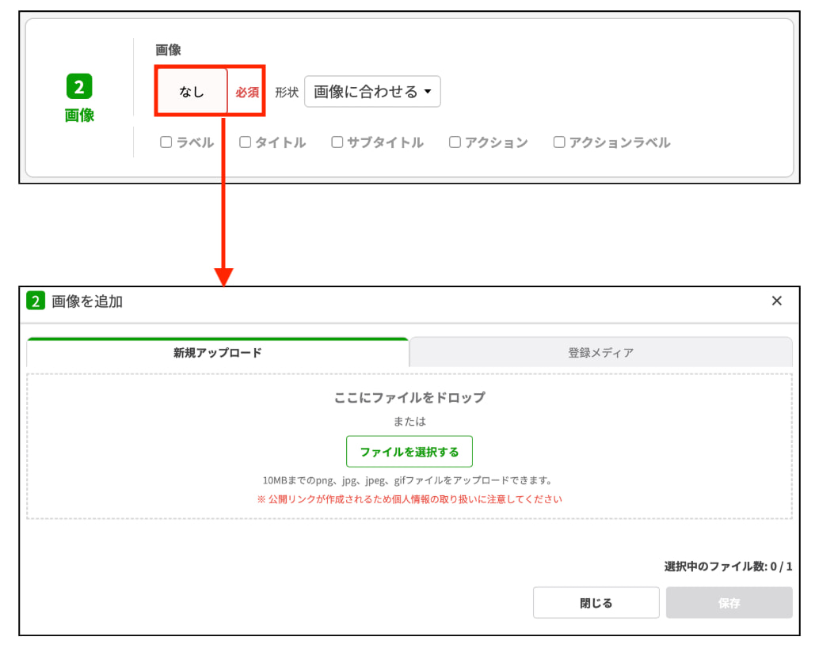This screenshot has height=648, width=815.
Task: Check the タイトル option
Action: tap(246, 142)
